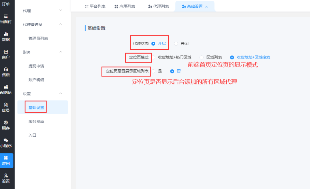This screenshot has height=189, width=310.
Task: Collapse the 设置 submenu chevron
Action: [61, 93]
